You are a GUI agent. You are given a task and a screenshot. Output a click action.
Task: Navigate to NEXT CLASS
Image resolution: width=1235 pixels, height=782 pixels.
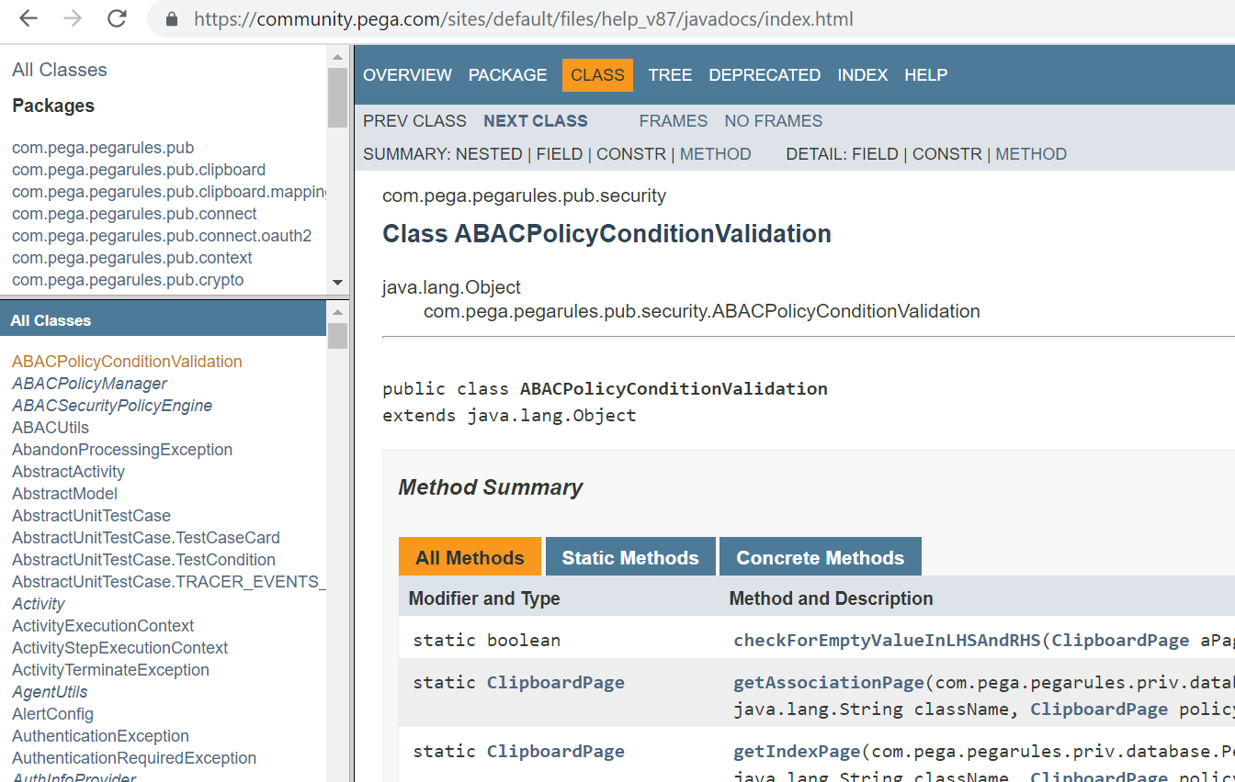coord(535,120)
